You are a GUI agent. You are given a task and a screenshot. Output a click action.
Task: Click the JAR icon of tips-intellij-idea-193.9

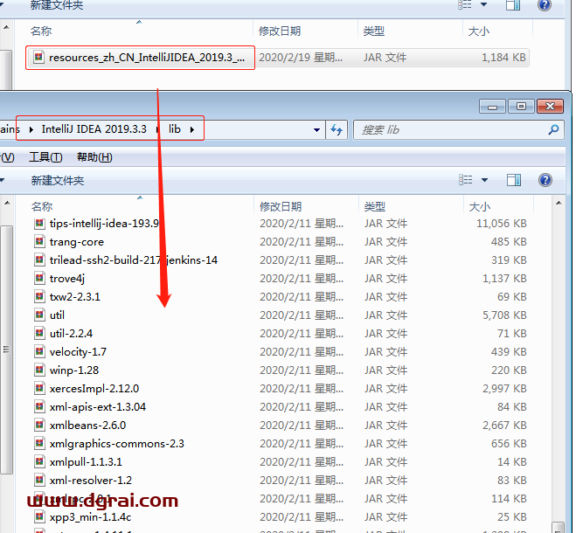point(39,224)
